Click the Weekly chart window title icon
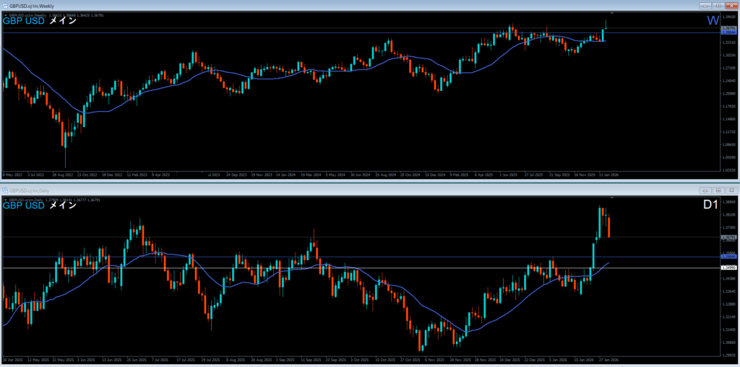This screenshot has height=367, width=740. (4, 4)
